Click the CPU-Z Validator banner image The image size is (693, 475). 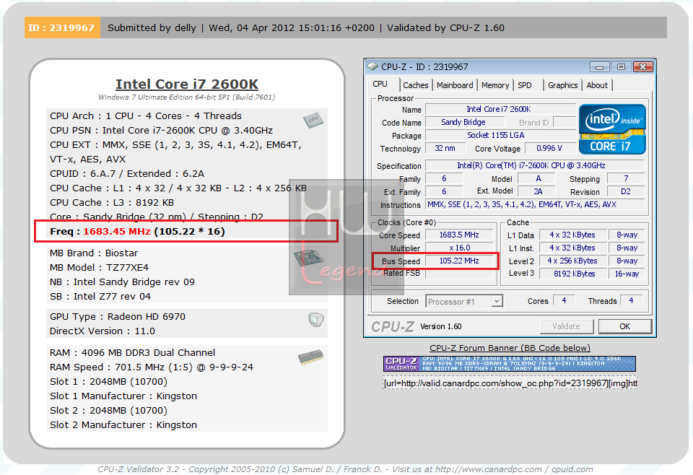(510, 364)
